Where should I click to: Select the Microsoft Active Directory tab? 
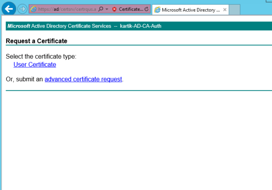coord(191,10)
